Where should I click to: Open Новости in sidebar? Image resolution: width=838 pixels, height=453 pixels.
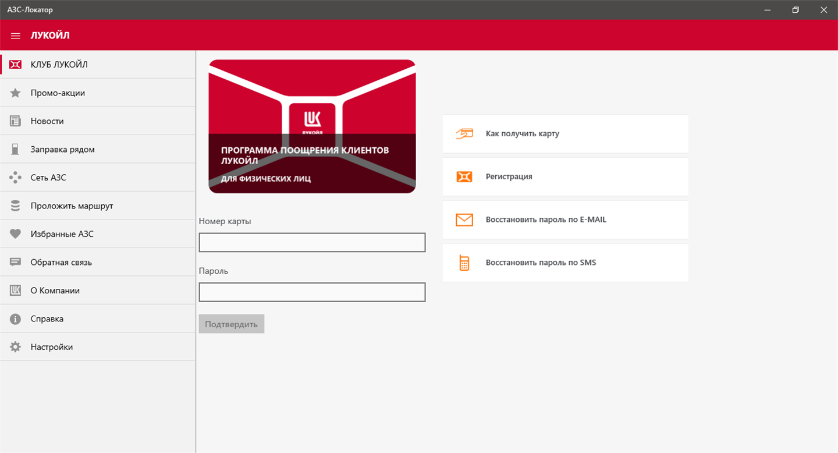pyautogui.click(x=98, y=121)
